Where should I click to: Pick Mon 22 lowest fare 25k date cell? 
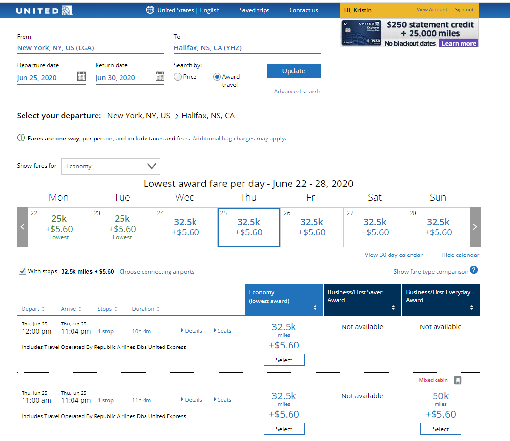(x=59, y=227)
